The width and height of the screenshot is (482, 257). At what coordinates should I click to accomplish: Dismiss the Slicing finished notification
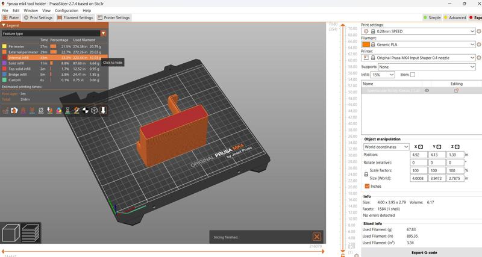click(316, 237)
